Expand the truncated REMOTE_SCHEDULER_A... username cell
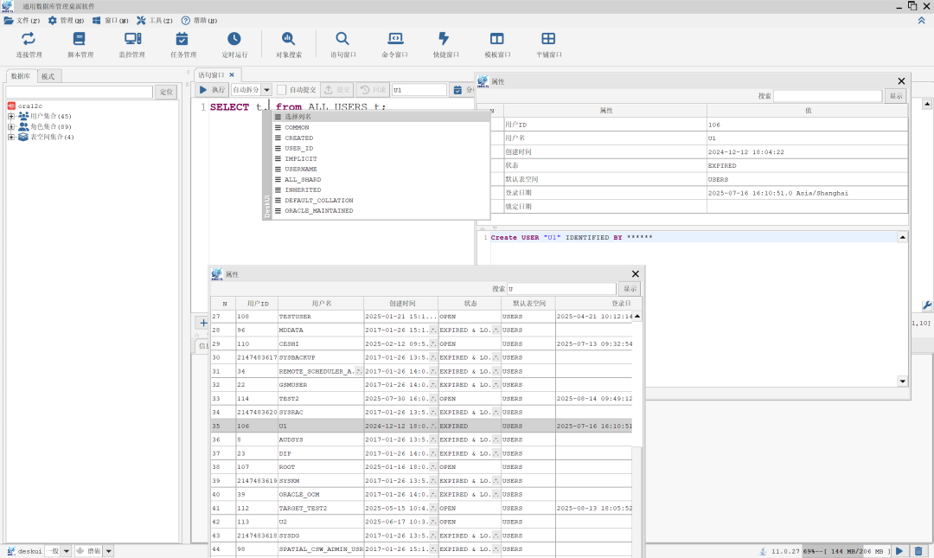The width and height of the screenshot is (934, 558). (359, 371)
